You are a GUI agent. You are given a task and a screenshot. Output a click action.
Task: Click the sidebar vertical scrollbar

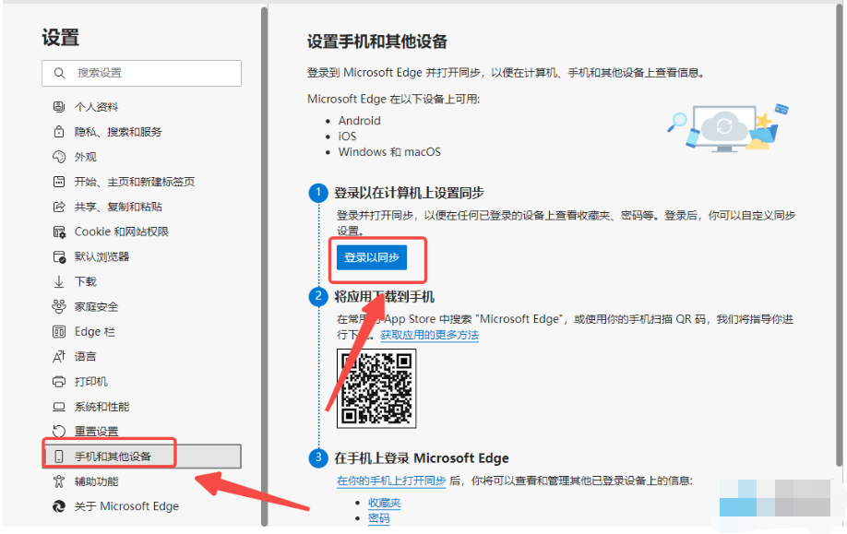point(264,267)
